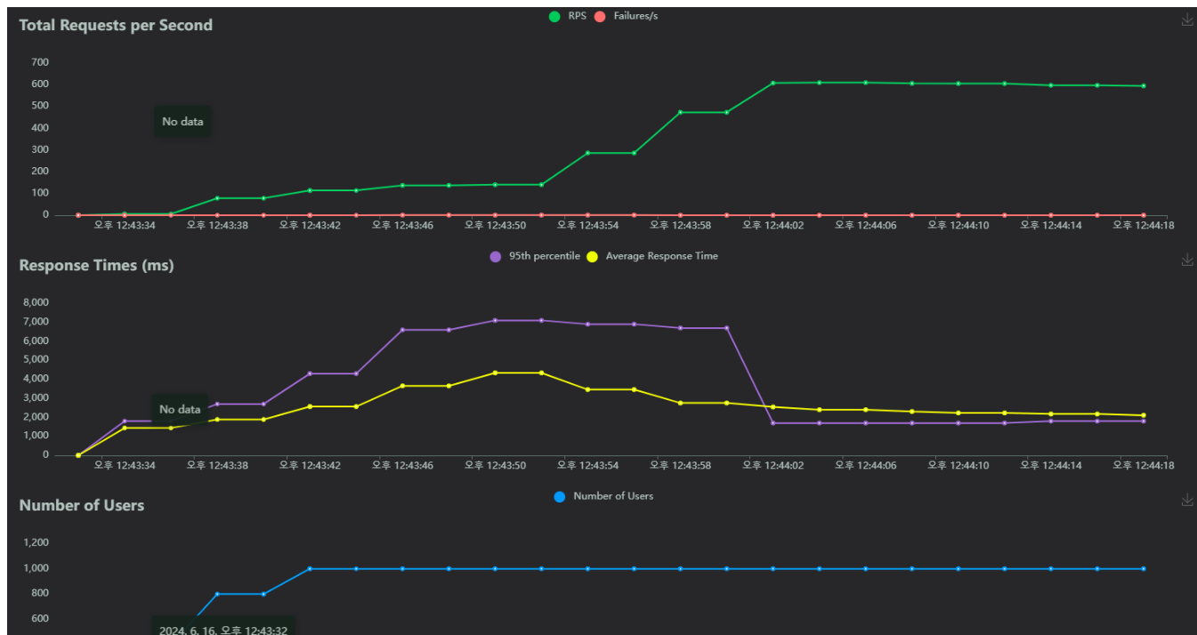This screenshot has width=1197, height=635.
Task: Click the 12:44:02 x-axis label in the requests chart
Action: tap(773, 226)
